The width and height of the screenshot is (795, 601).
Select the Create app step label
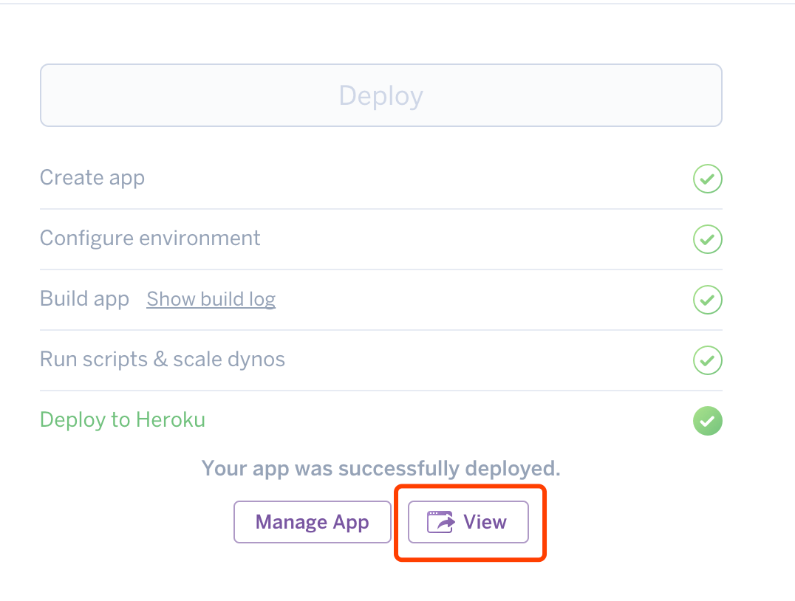(92, 178)
